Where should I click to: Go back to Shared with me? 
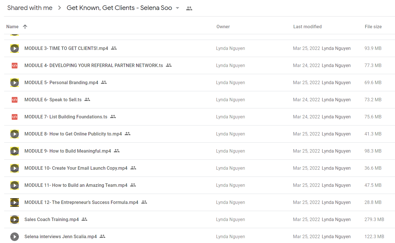pos(30,8)
